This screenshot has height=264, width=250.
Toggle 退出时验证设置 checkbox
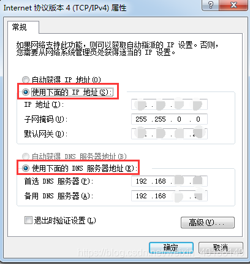(28, 220)
